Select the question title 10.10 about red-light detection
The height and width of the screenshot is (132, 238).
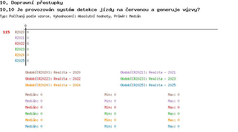100,10
